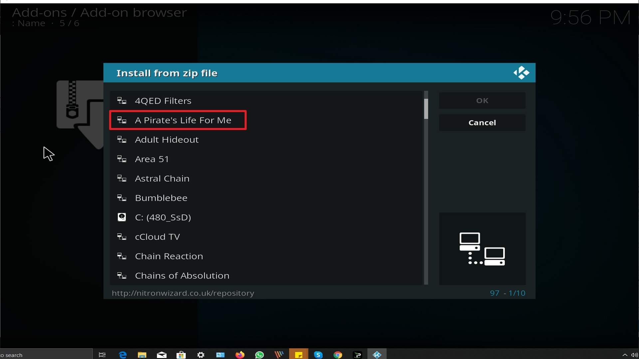Select 4QED Filters source
Image resolution: width=639 pixels, height=359 pixels.
266,101
